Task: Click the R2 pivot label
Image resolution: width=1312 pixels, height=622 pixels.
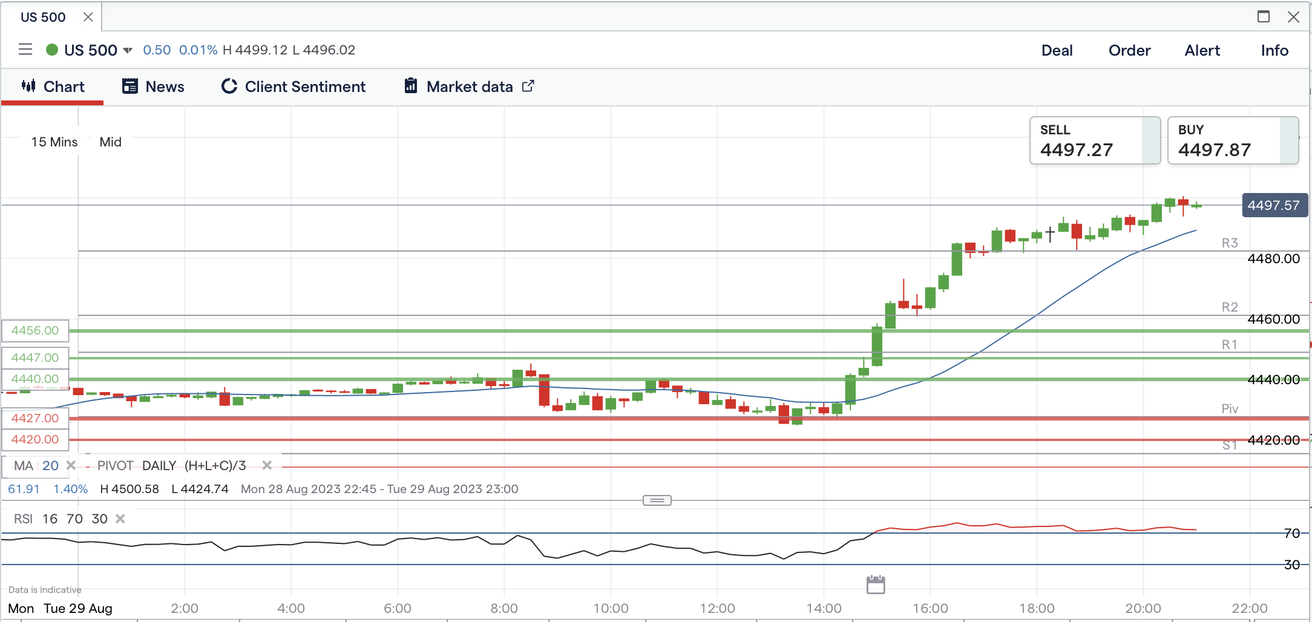Action: click(x=1230, y=307)
